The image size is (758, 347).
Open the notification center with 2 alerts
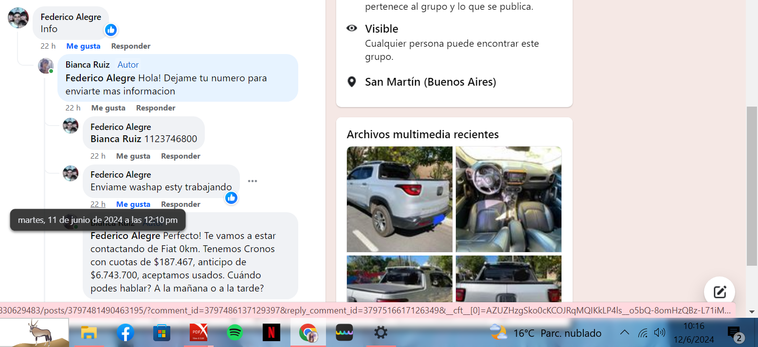[x=735, y=334]
